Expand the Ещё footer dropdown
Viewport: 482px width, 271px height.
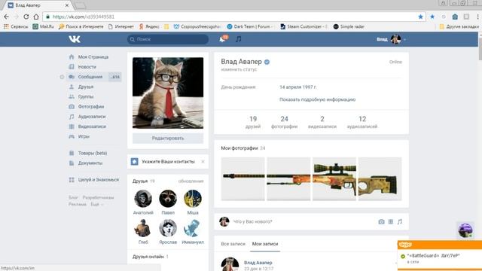click(x=96, y=204)
